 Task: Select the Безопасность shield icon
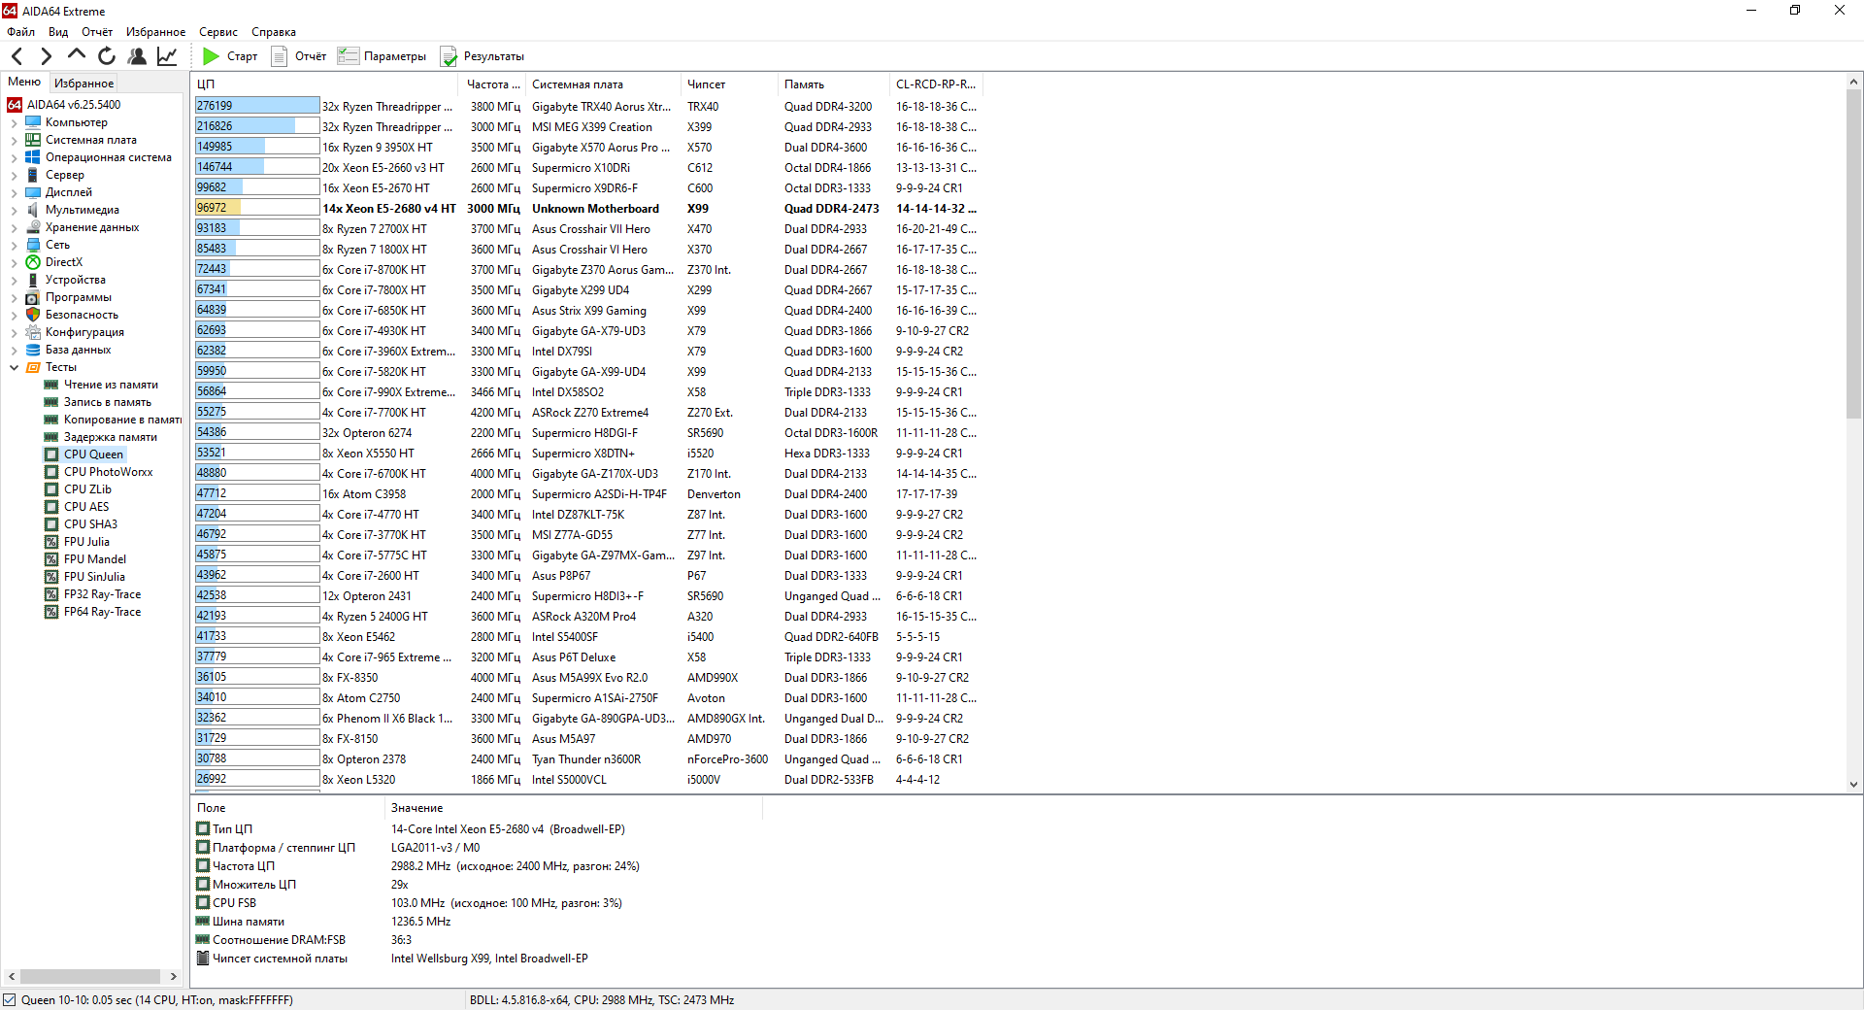(x=33, y=315)
